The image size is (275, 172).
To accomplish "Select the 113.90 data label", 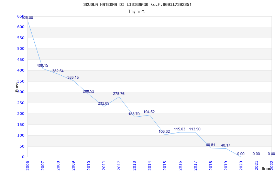I will (195, 129).
